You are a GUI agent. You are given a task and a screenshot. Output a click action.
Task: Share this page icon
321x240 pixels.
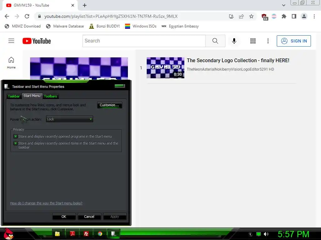241,16
